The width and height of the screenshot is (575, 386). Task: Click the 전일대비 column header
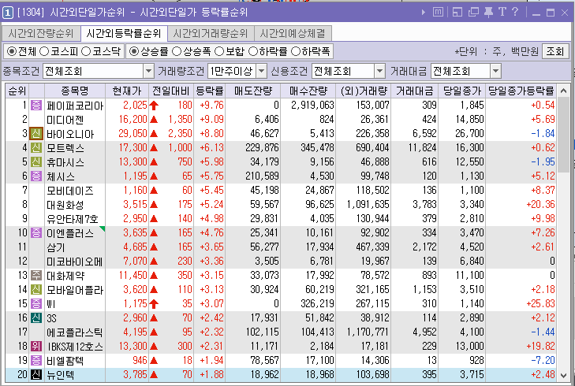click(x=171, y=91)
